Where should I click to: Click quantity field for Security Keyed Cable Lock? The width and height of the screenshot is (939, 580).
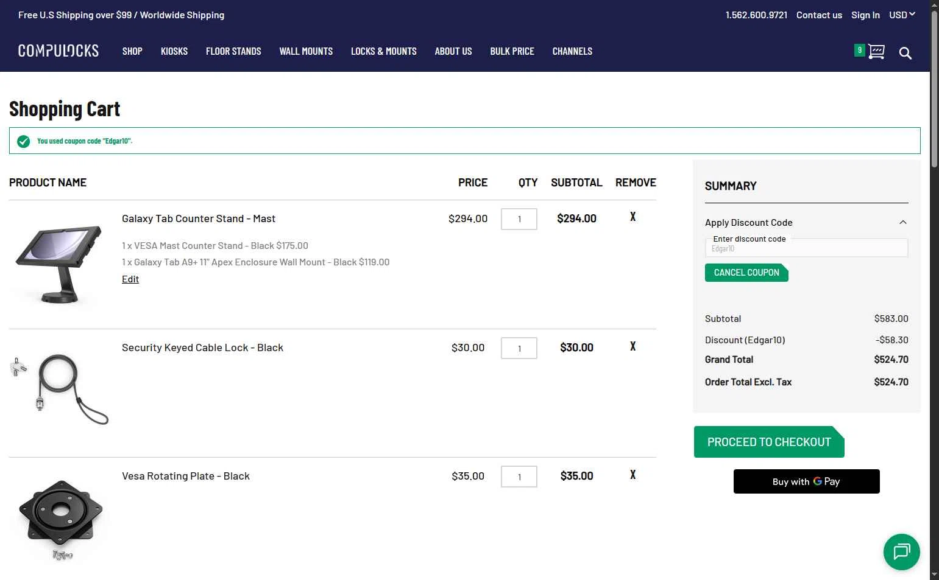point(519,348)
